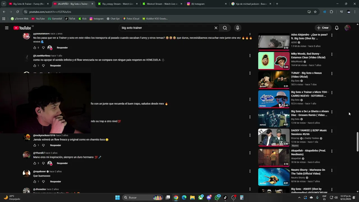Open the µTorrent Web bookmark
The width and height of the screenshot is (359, 202).
pos(20,19)
